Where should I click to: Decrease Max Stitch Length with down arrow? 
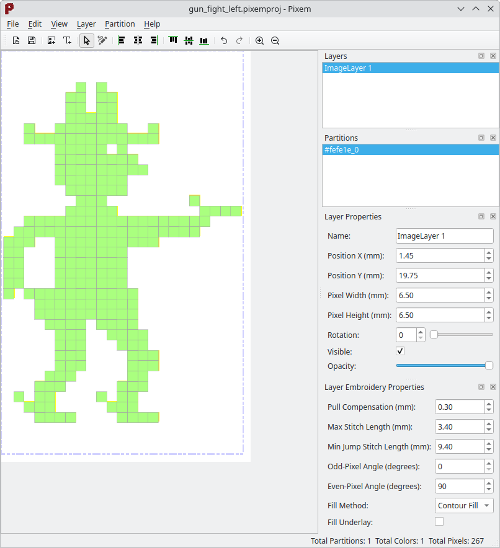click(489, 430)
